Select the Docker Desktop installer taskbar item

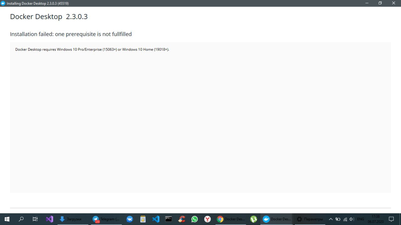[x=277, y=219]
